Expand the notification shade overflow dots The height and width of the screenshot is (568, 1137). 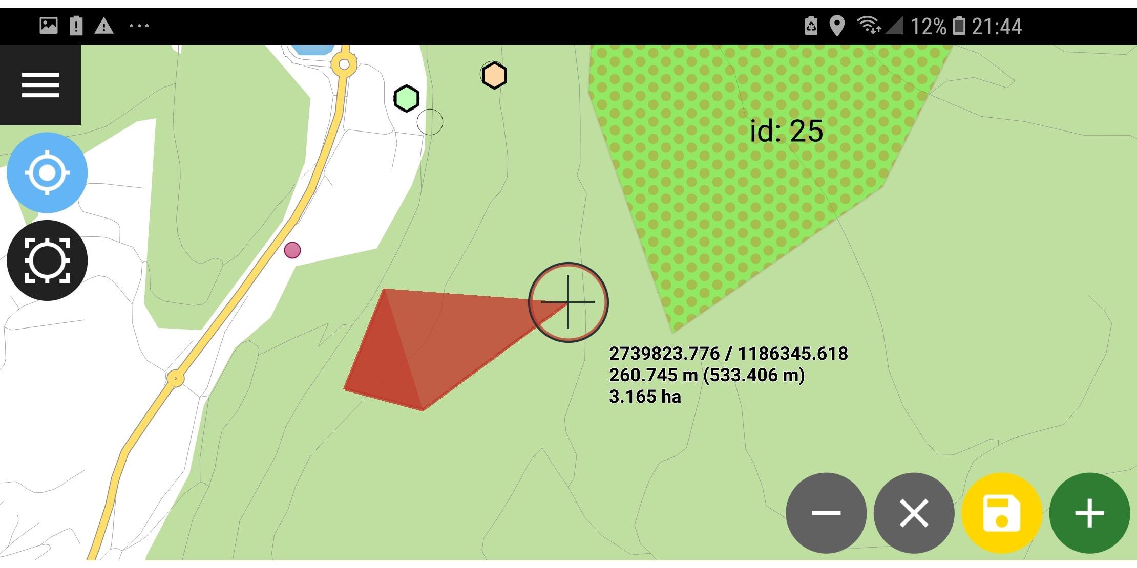point(138,26)
